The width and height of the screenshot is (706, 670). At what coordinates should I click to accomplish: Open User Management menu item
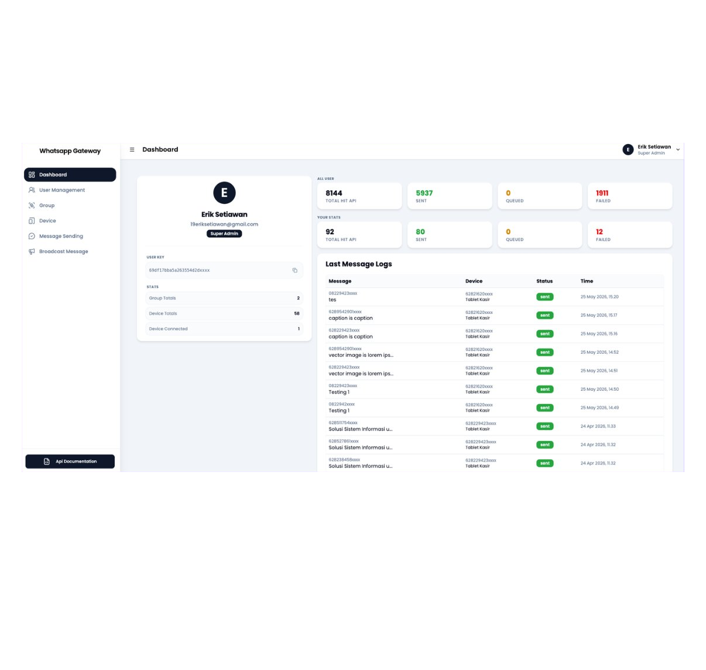click(70, 190)
